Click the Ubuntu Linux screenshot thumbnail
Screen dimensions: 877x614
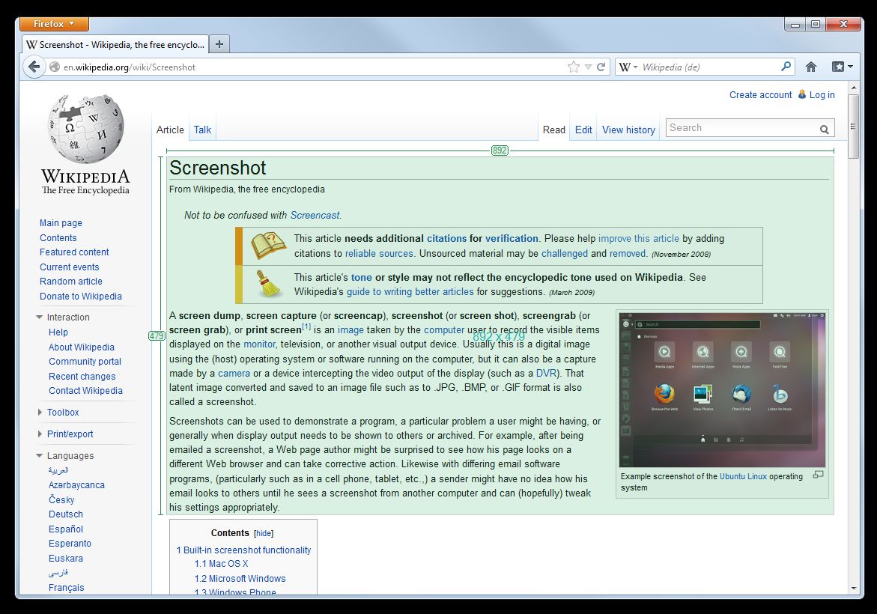click(722, 389)
